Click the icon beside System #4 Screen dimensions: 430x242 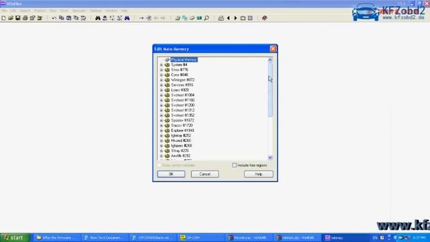167,65
